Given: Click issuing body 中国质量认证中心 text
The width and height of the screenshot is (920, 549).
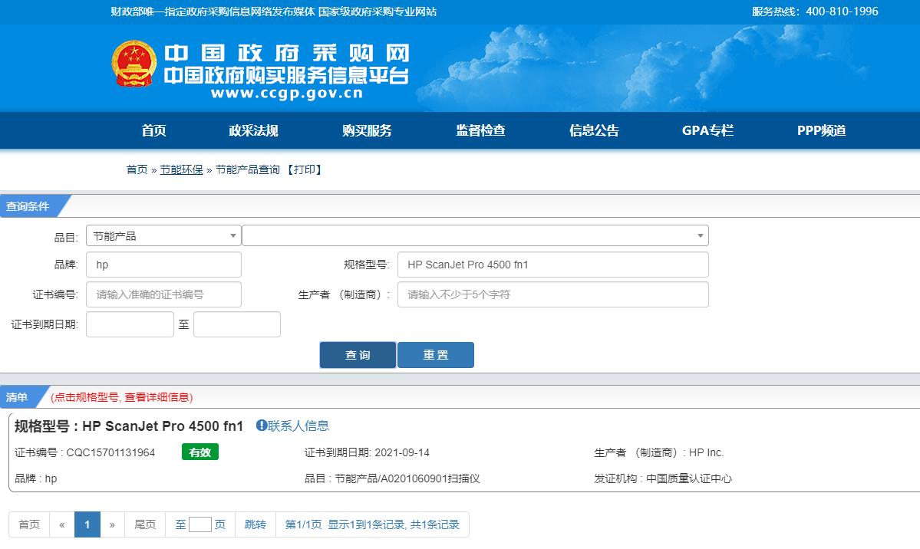Looking at the screenshot, I should tap(689, 478).
